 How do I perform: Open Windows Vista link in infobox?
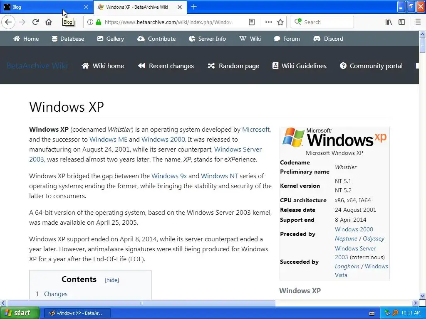(376, 266)
